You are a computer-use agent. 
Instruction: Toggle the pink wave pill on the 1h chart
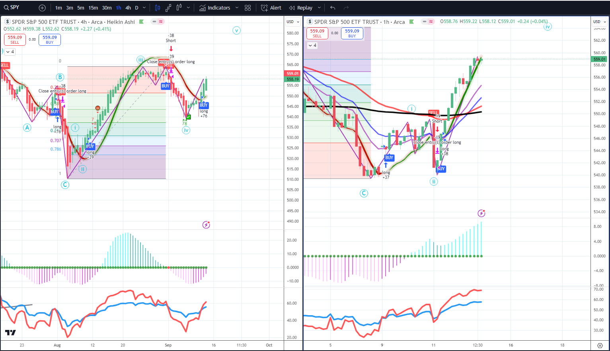pyautogui.click(x=431, y=22)
